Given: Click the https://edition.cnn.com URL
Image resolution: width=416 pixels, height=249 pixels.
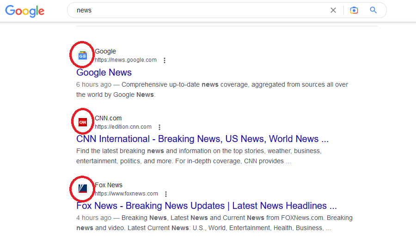Looking at the screenshot, I should coord(123,127).
